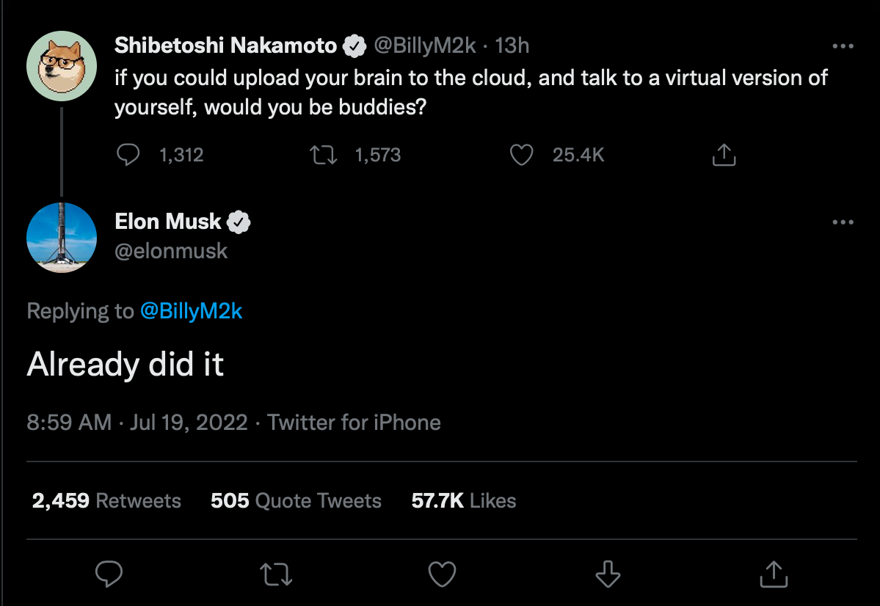Click the blue @BillyM2k mention link
Viewport: 880px width, 606px height.
point(191,311)
